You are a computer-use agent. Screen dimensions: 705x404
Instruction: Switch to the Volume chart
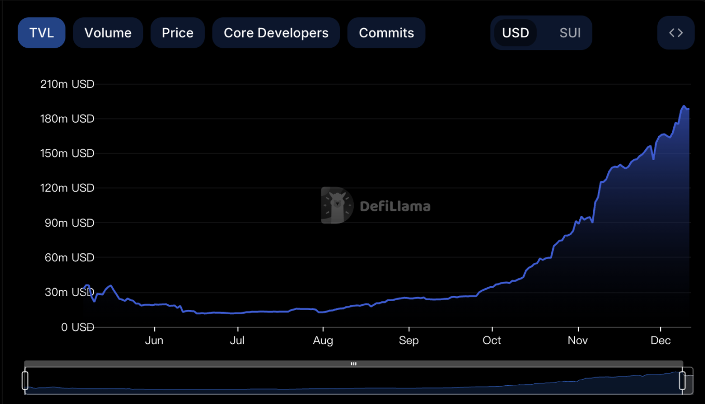pos(108,33)
